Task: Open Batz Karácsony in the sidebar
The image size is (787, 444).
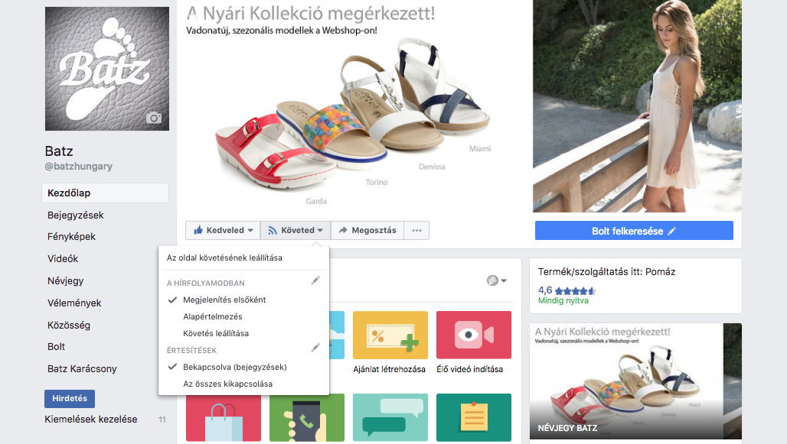Action: 82,369
